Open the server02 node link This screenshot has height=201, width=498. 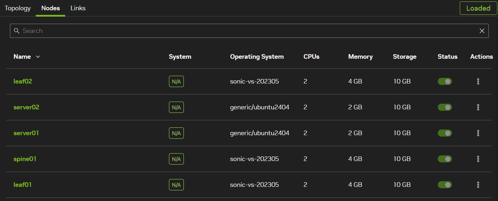point(26,107)
